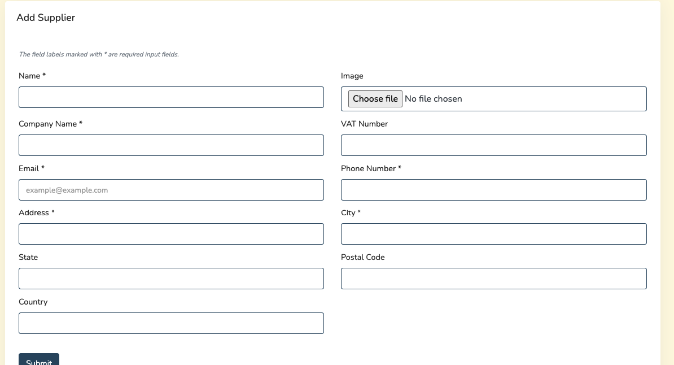Screen dimensions: 674x365
Task: Click into the State field
Action: [x=171, y=279]
